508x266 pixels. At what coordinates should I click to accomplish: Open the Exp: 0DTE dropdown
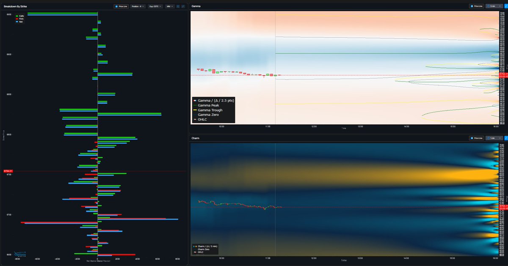pos(155,7)
